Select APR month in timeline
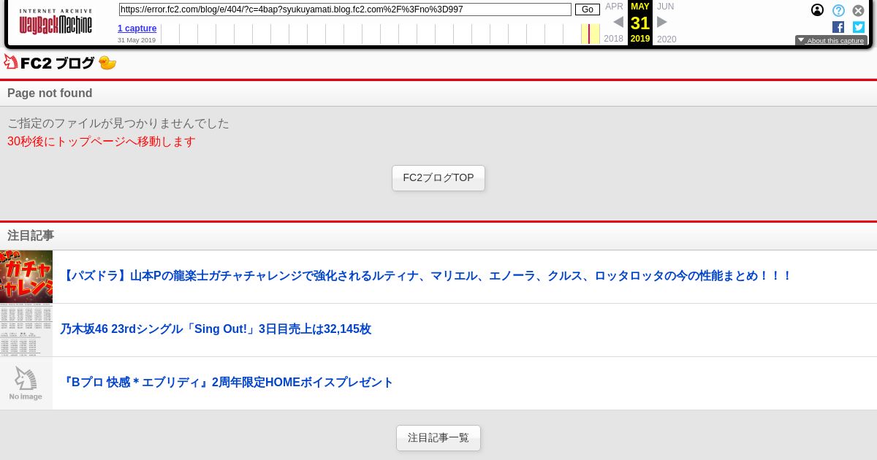877x460 pixels. pos(614,7)
